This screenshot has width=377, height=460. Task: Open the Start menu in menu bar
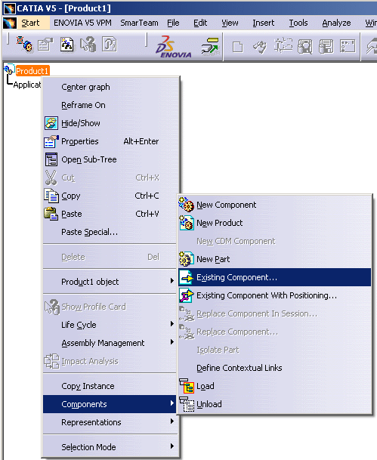click(30, 23)
